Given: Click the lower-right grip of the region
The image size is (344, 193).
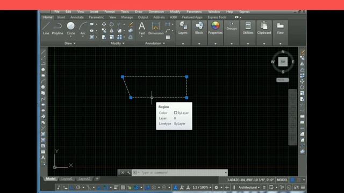Looking at the screenshot, I should click(x=187, y=98).
